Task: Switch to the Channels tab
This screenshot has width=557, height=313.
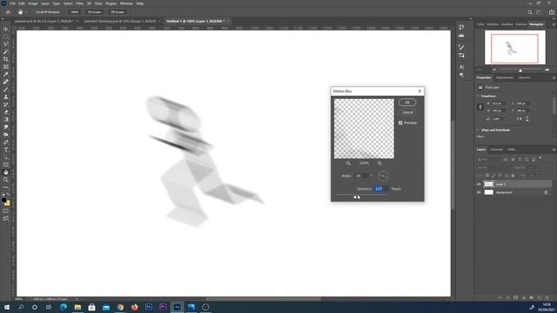Action: (x=496, y=150)
